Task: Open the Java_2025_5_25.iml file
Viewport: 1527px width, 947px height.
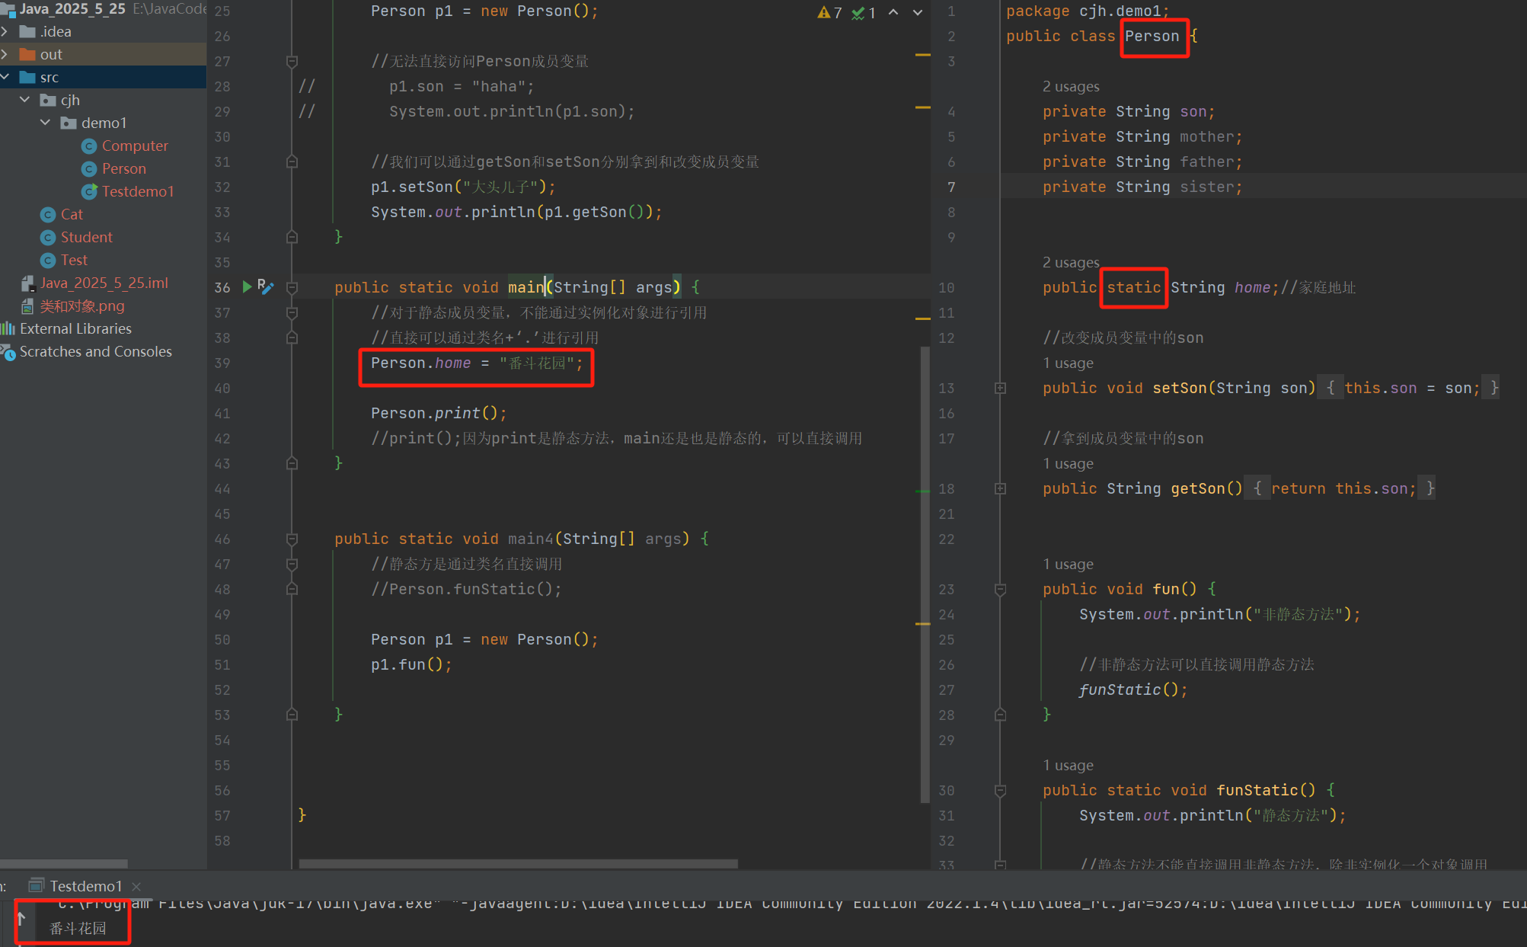Action: pyautogui.click(x=104, y=283)
